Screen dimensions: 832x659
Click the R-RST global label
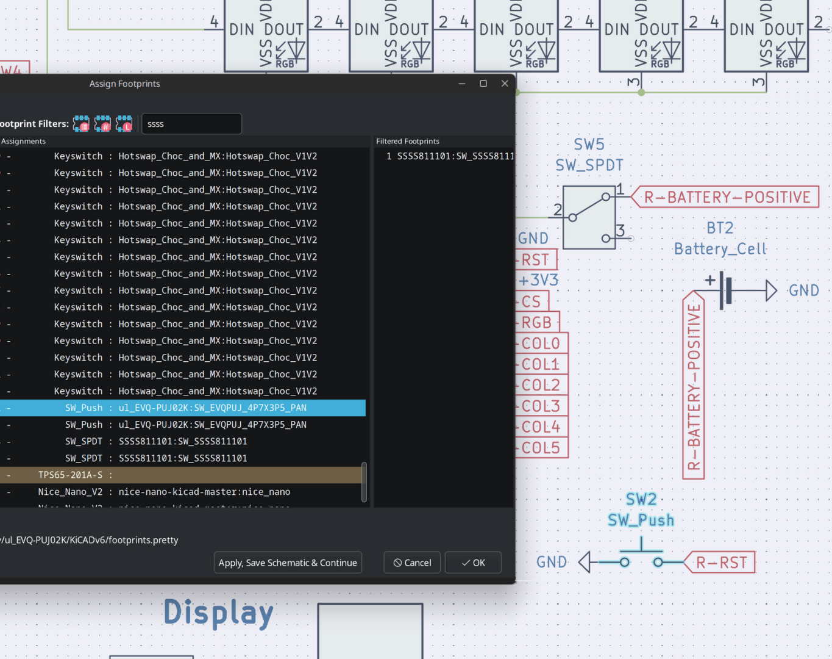(x=722, y=563)
